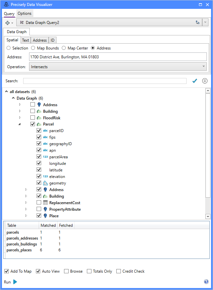The width and height of the screenshot is (213, 290).
Task: Click the Address text field
Action: coord(118,57)
